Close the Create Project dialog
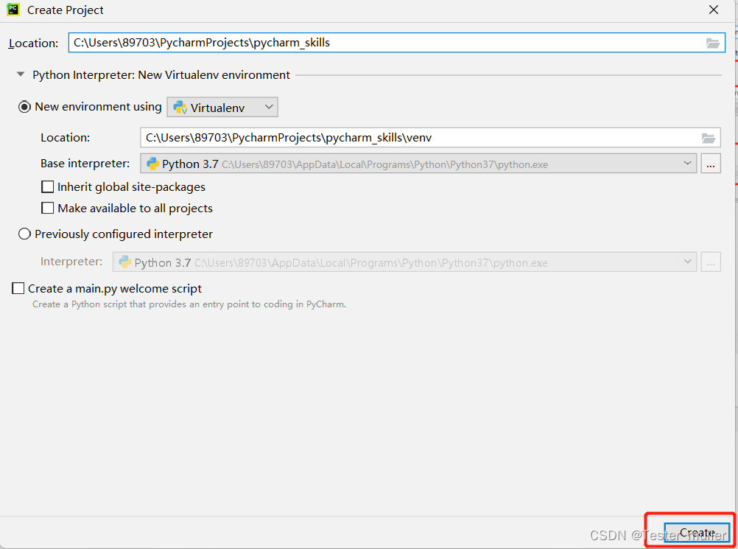 click(714, 10)
